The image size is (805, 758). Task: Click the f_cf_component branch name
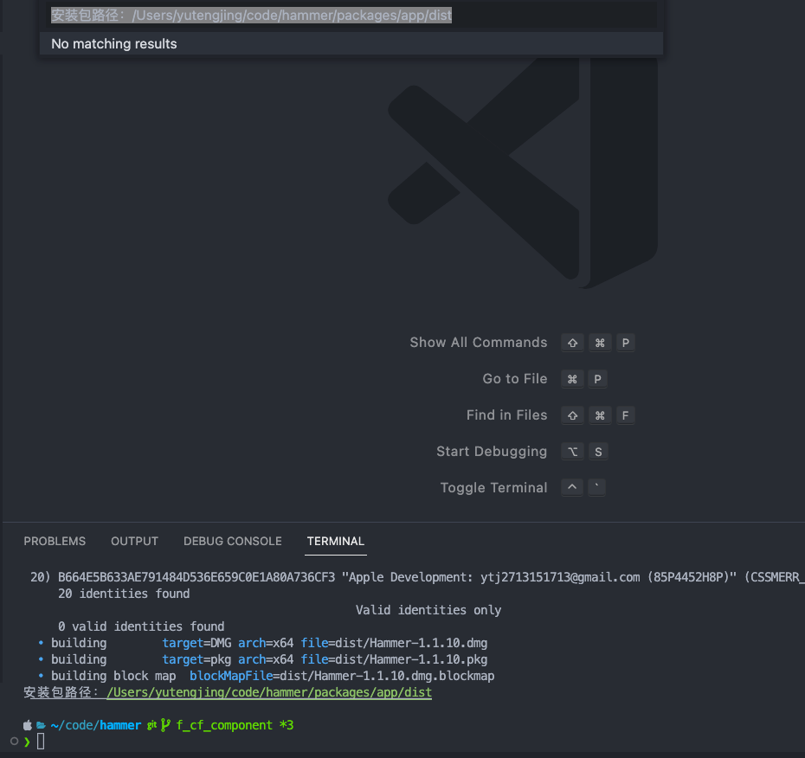click(x=224, y=725)
